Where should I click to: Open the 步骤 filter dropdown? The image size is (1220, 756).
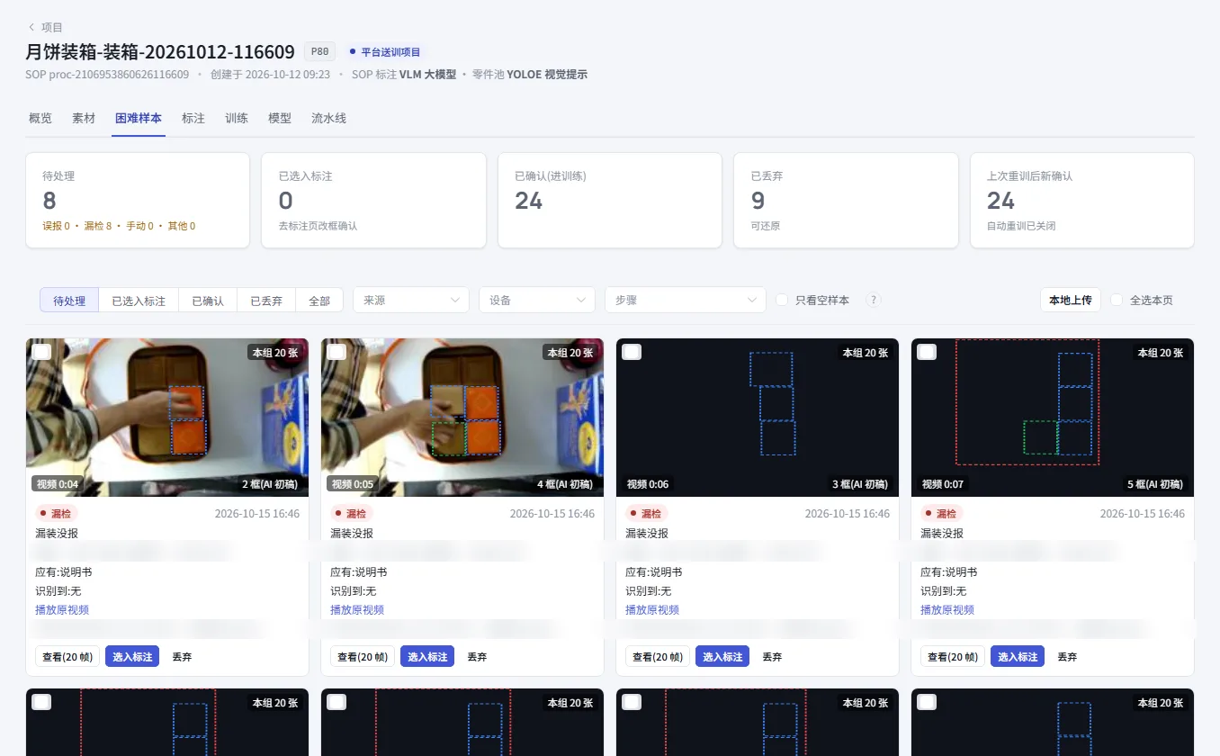tap(685, 300)
